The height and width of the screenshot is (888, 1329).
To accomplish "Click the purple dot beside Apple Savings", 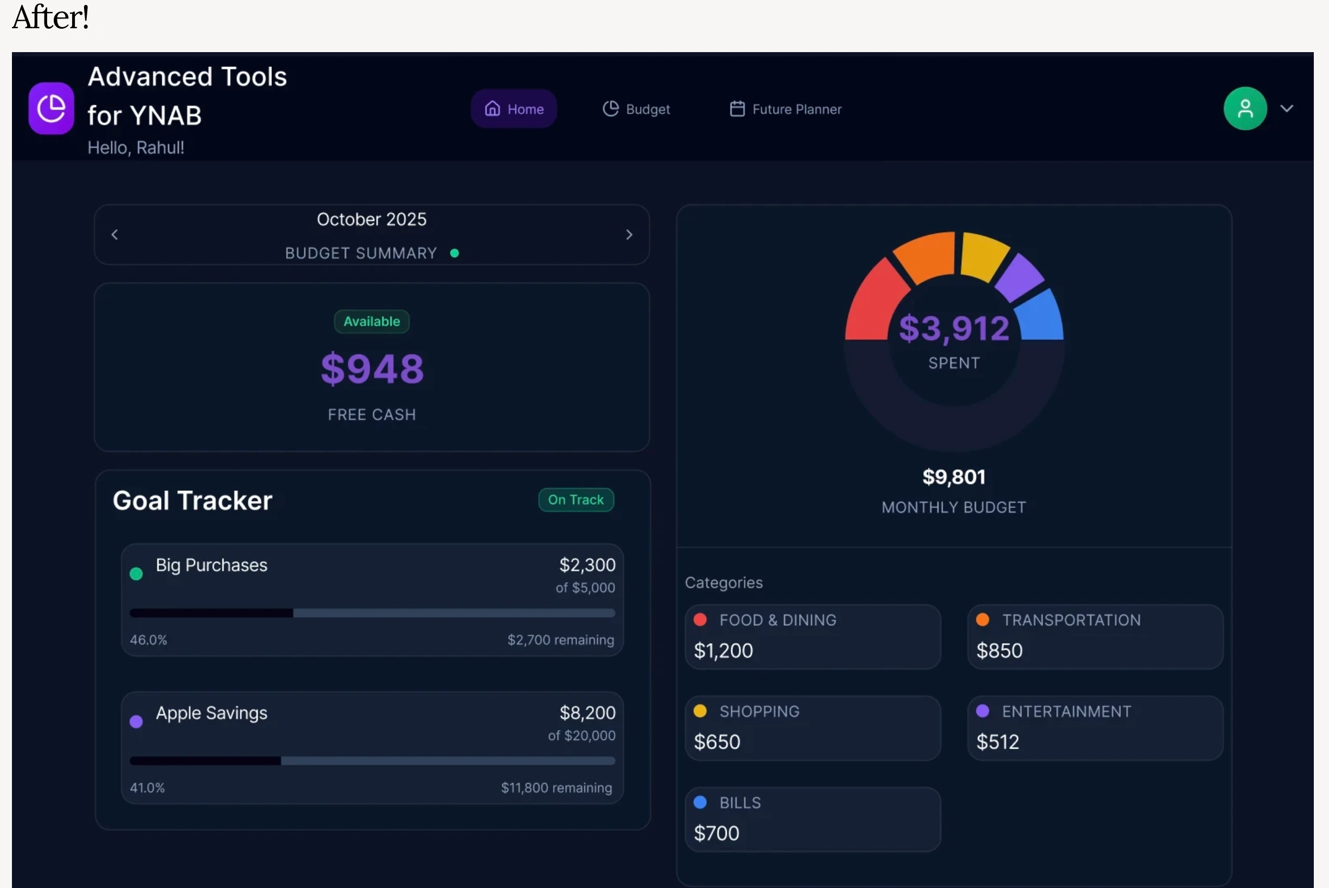I will click(136, 721).
